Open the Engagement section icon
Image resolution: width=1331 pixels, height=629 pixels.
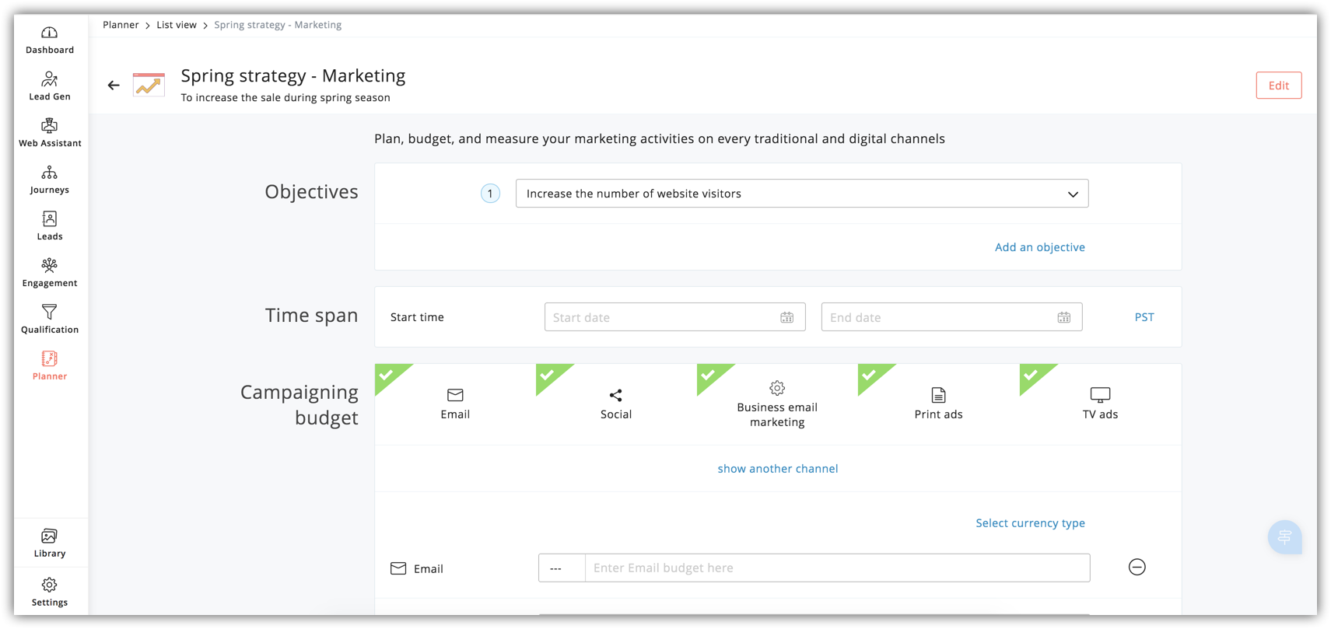(50, 272)
